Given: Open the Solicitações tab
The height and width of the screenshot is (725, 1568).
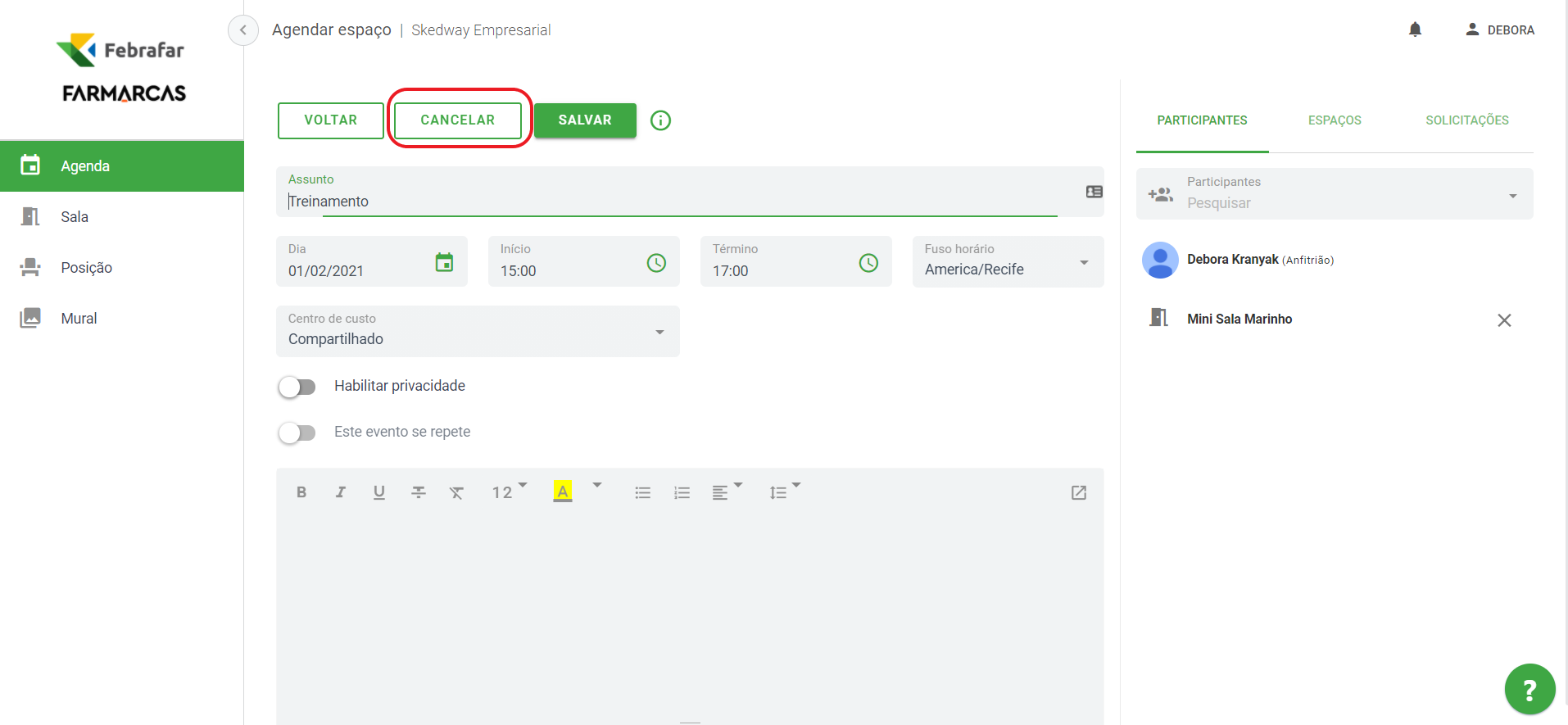Looking at the screenshot, I should (1466, 120).
